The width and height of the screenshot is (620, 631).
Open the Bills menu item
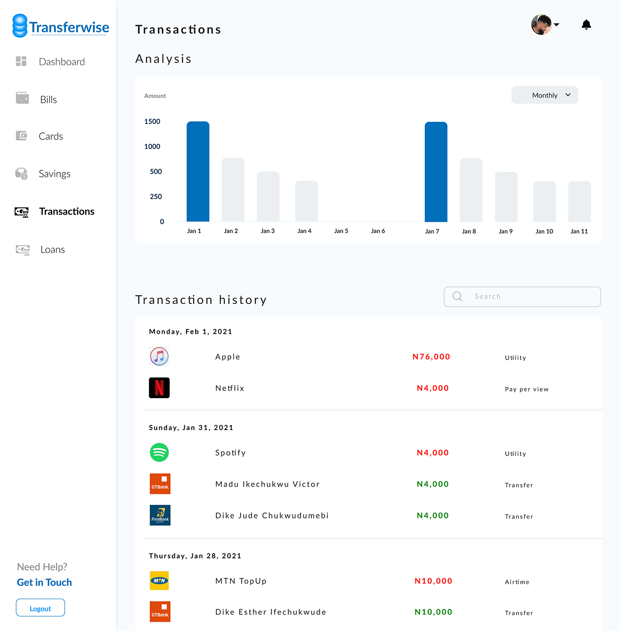point(49,100)
